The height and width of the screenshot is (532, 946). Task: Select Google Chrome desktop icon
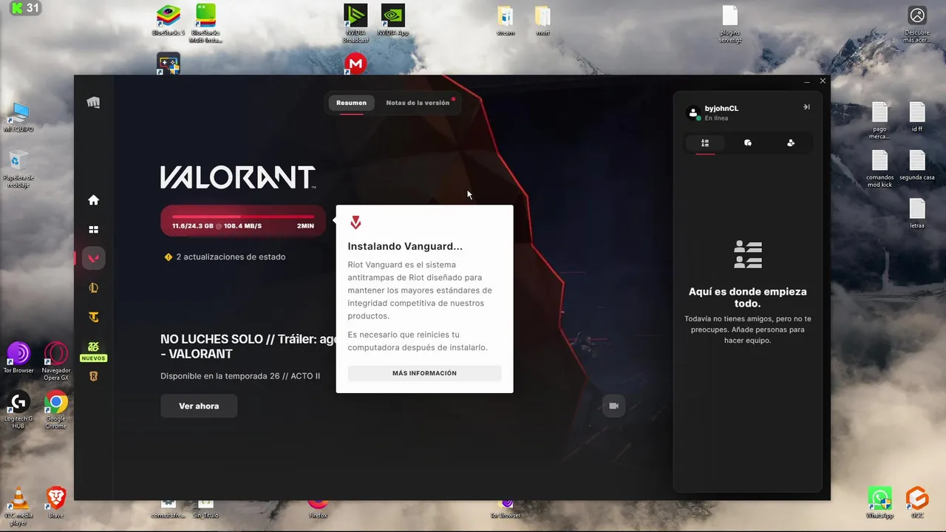[x=56, y=409]
